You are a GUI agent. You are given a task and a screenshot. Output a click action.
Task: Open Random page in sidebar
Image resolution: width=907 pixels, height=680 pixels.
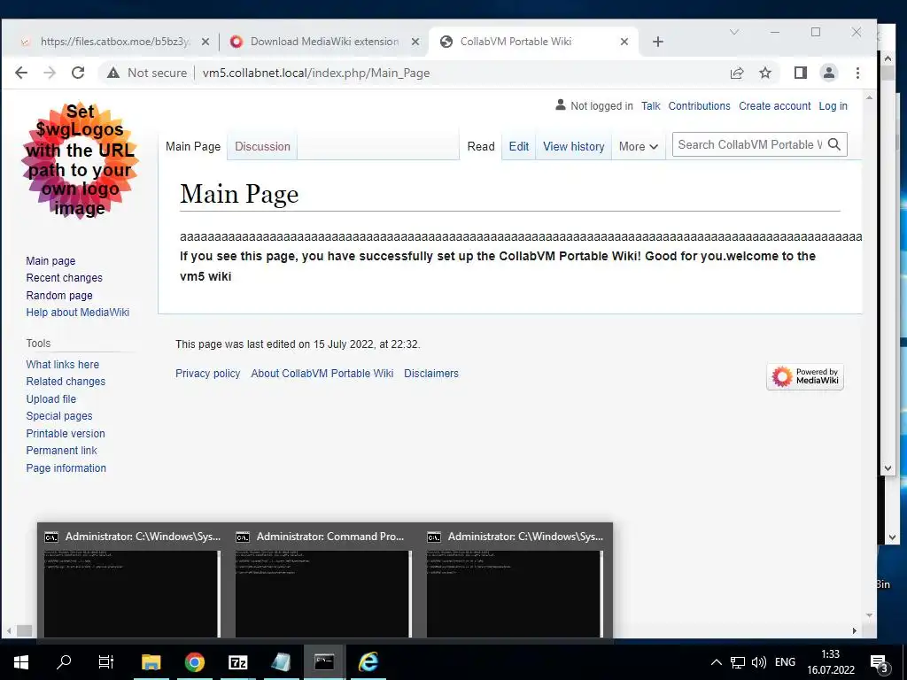point(59,296)
